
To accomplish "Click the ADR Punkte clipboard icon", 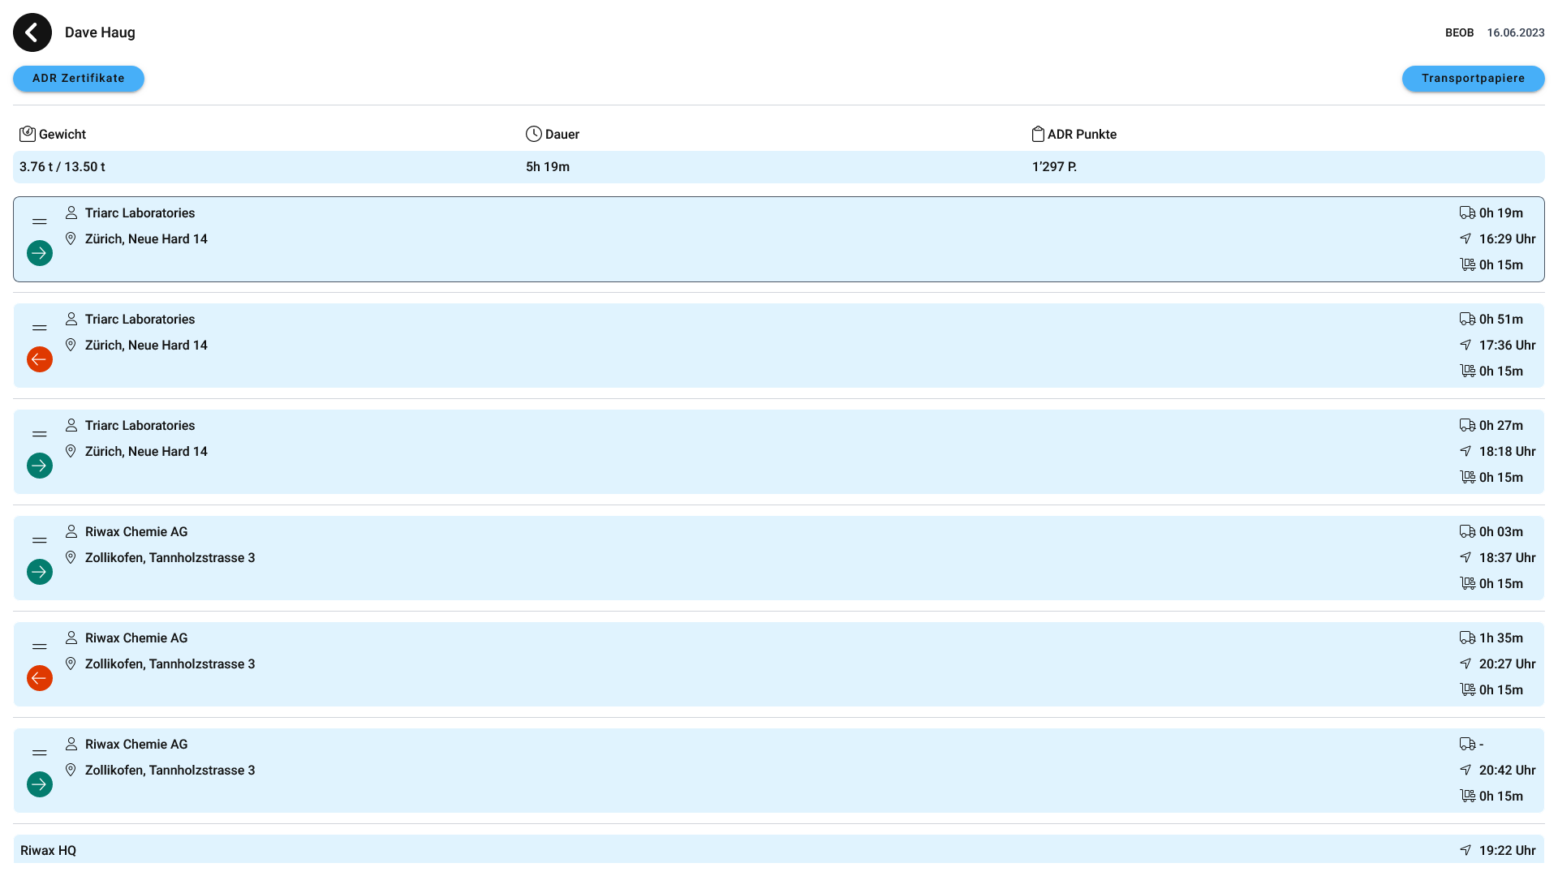I will tap(1038, 134).
